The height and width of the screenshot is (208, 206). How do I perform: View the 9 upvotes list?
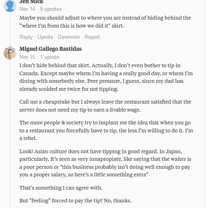tap(51, 9)
